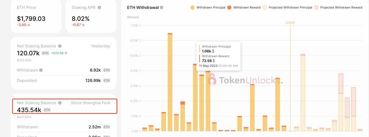The image size is (369, 137).
Task: Click the Yesterday label in staking card
Action: click(100, 46)
